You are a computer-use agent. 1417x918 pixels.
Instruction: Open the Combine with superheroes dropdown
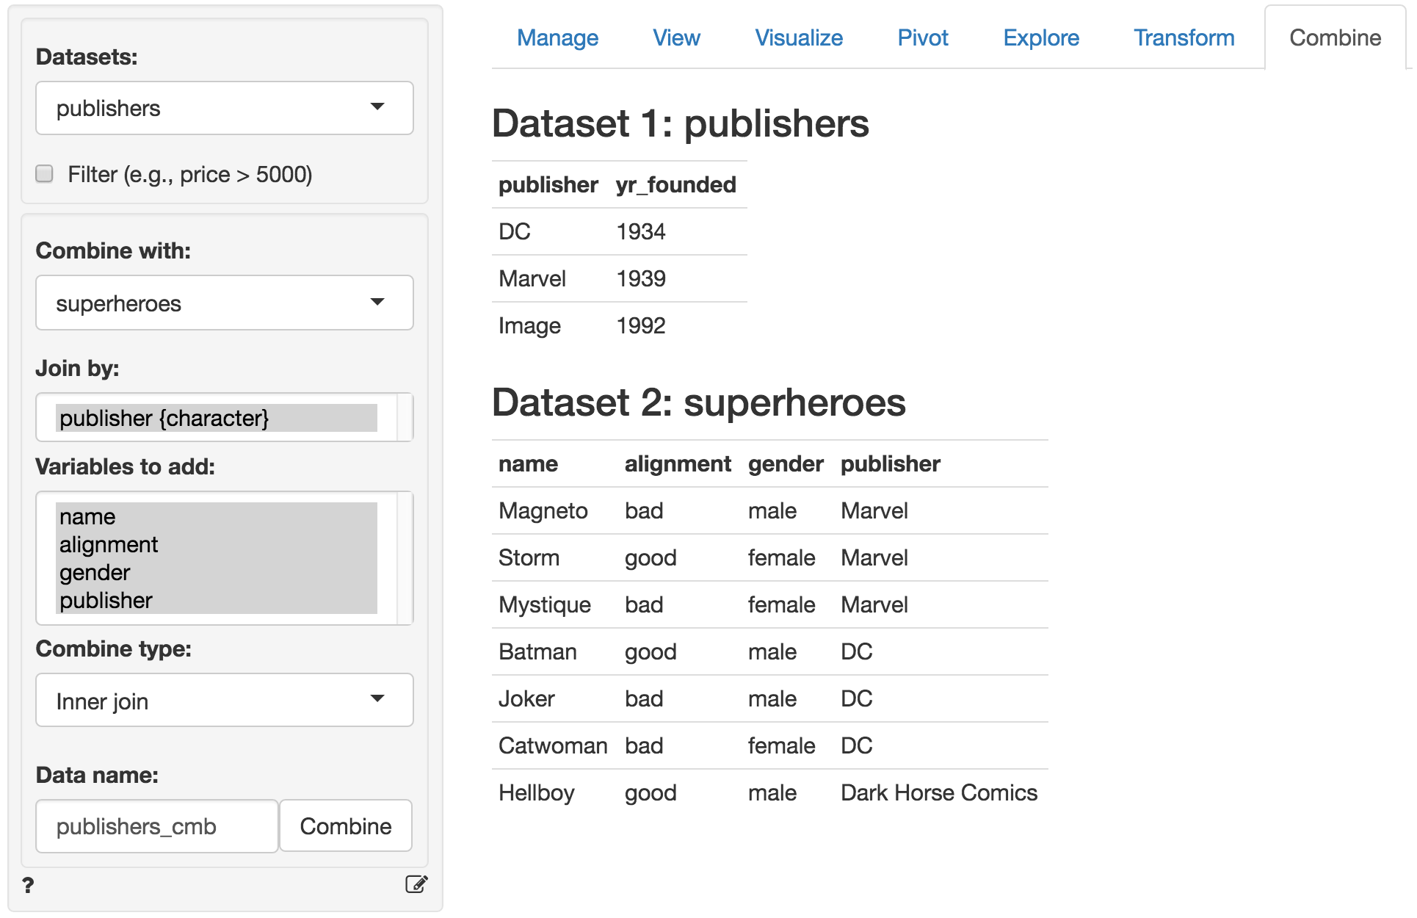(x=224, y=303)
